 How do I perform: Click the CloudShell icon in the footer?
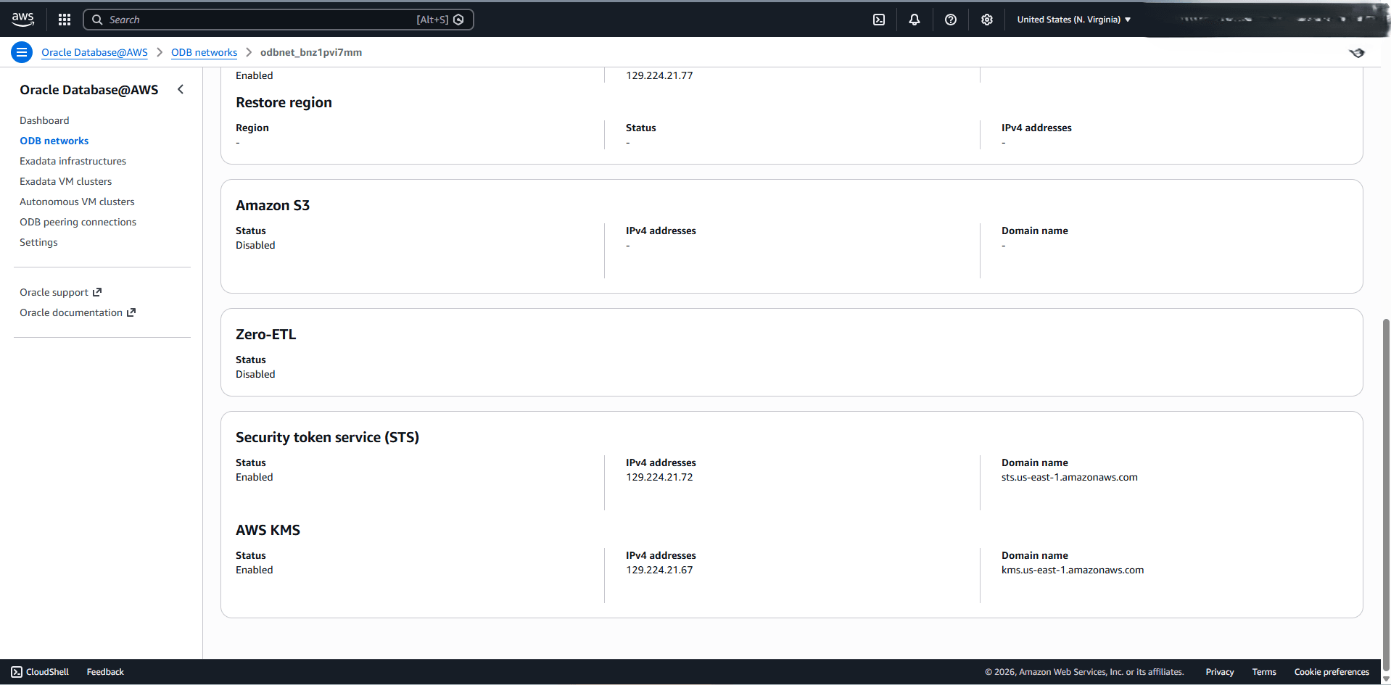tap(16, 671)
